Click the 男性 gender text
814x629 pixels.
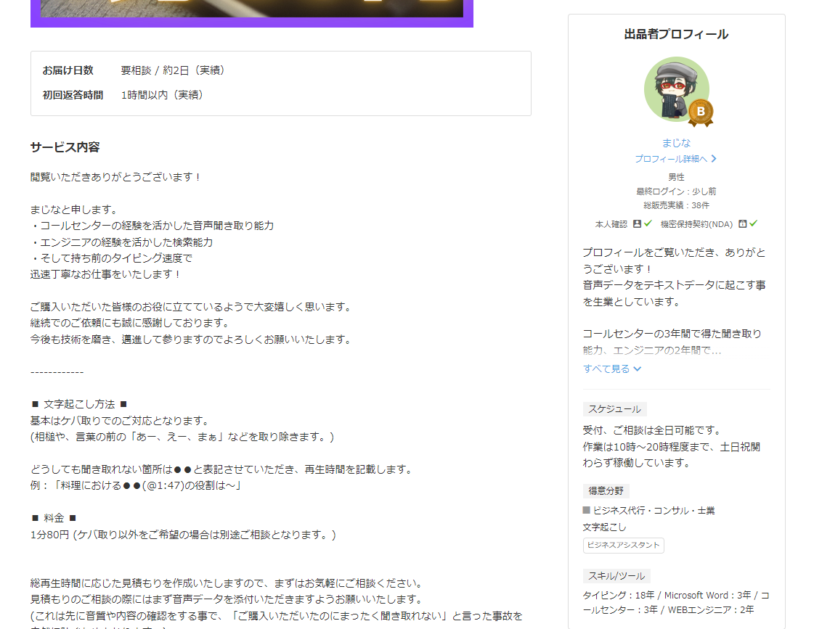677,177
